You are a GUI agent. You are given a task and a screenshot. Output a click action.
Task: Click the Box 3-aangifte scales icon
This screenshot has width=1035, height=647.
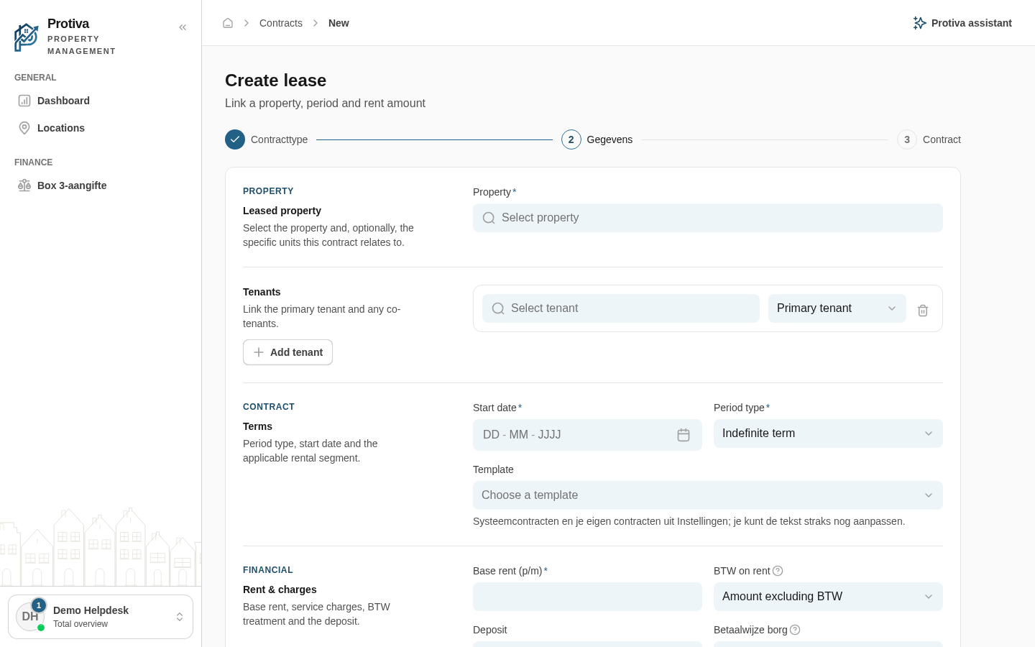click(x=24, y=185)
